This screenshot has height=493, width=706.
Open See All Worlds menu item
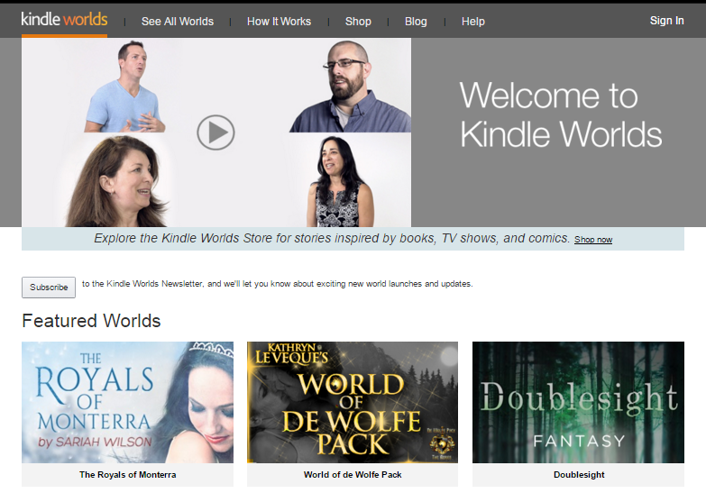(x=178, y=22)
